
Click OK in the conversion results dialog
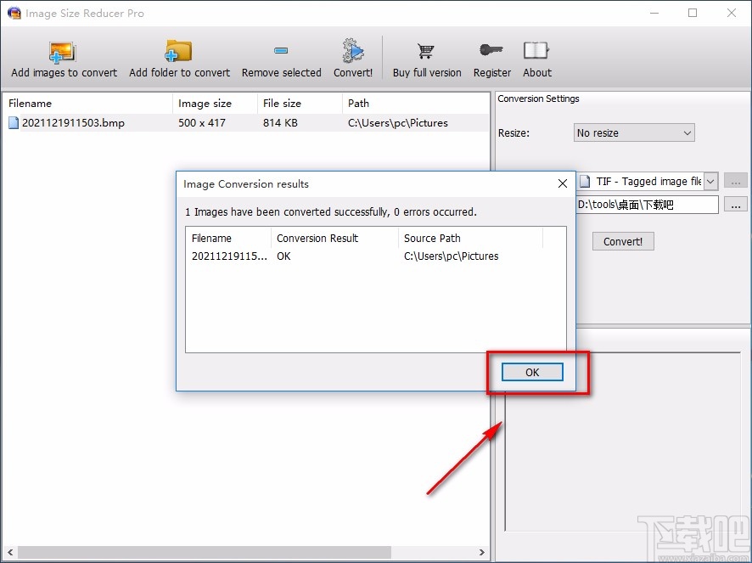tap(532, 372)
